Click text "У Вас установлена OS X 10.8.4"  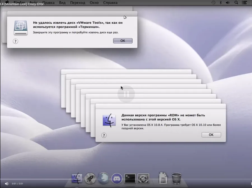click(x=142, y=125)
